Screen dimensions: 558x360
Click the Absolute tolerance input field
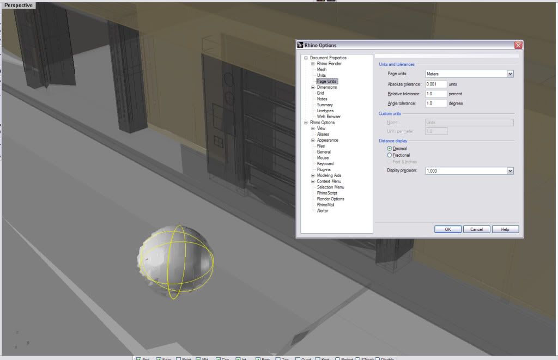pyautogui.click(x=436, y=84)
